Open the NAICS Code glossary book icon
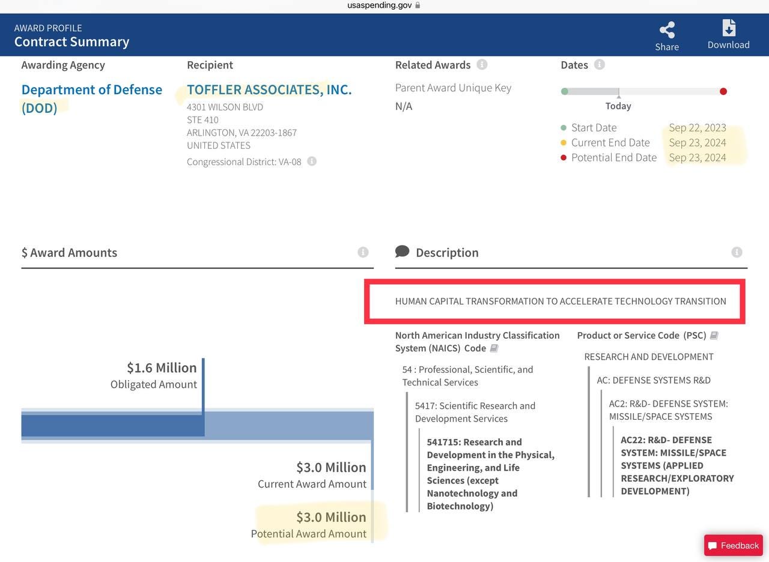 (494, 348)
